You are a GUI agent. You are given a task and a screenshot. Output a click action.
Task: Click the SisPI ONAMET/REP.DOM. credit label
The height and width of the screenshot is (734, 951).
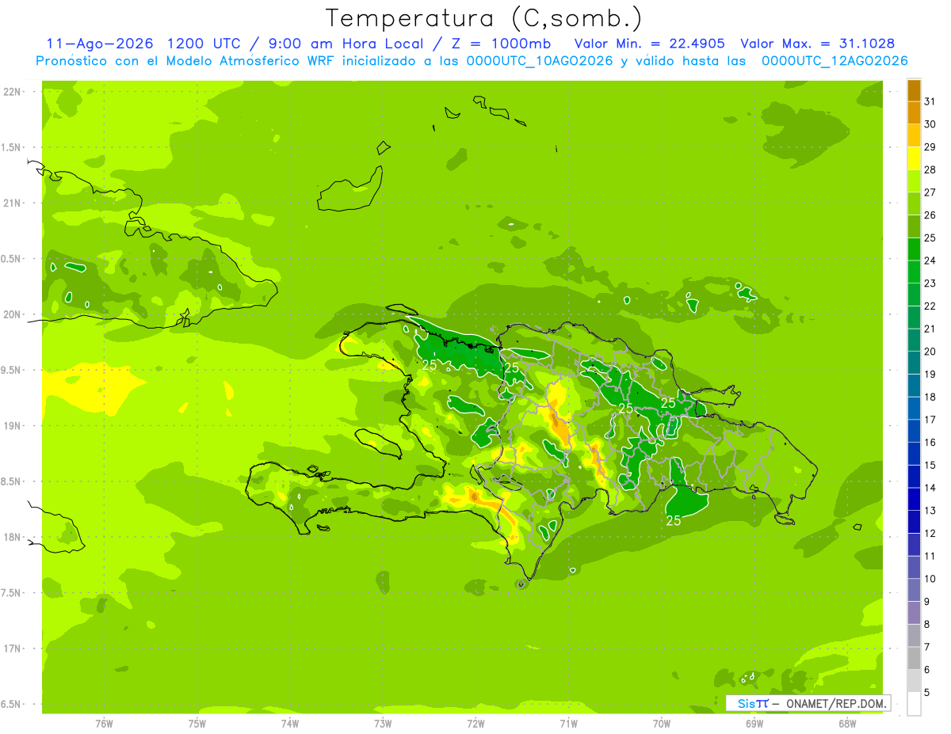click(x=808, y=703)
